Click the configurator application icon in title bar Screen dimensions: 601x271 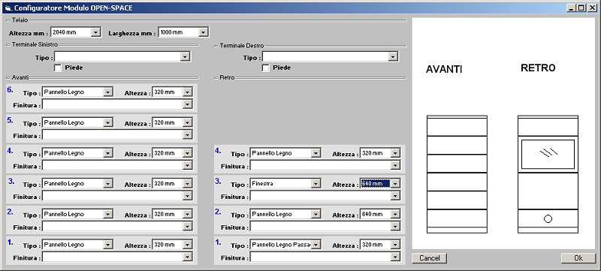pyautogui.click(x=8, y=8)
